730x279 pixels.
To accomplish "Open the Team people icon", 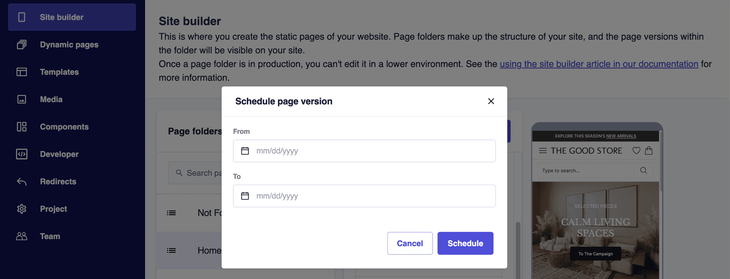I will pyautogui.click(x=22, y=236).
